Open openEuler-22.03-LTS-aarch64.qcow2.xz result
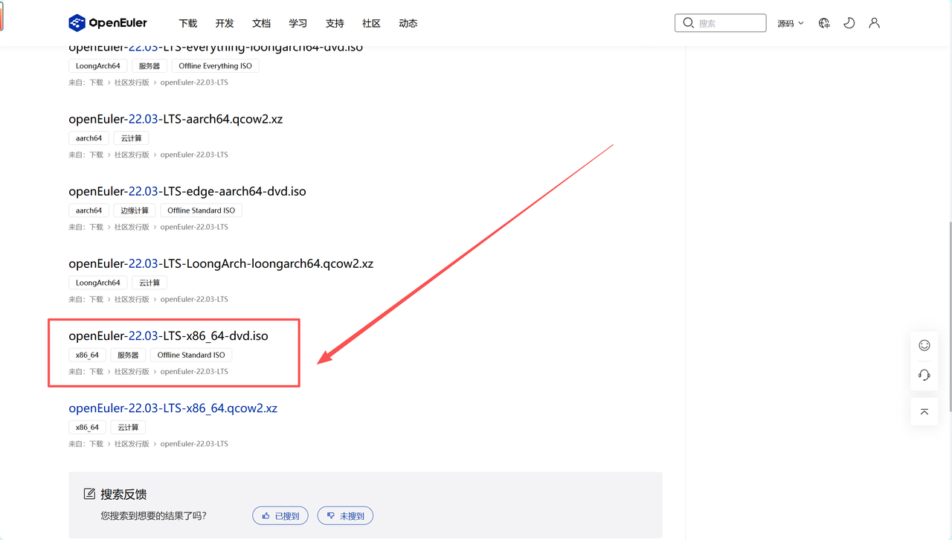The image size is (952, 540). [x=176, y=119]
